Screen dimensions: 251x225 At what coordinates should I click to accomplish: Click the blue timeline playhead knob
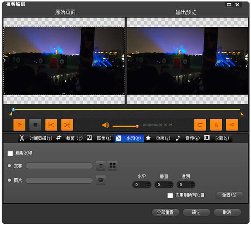tap(13, 109)
